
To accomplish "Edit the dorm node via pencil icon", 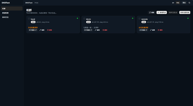I will [97, 30].
